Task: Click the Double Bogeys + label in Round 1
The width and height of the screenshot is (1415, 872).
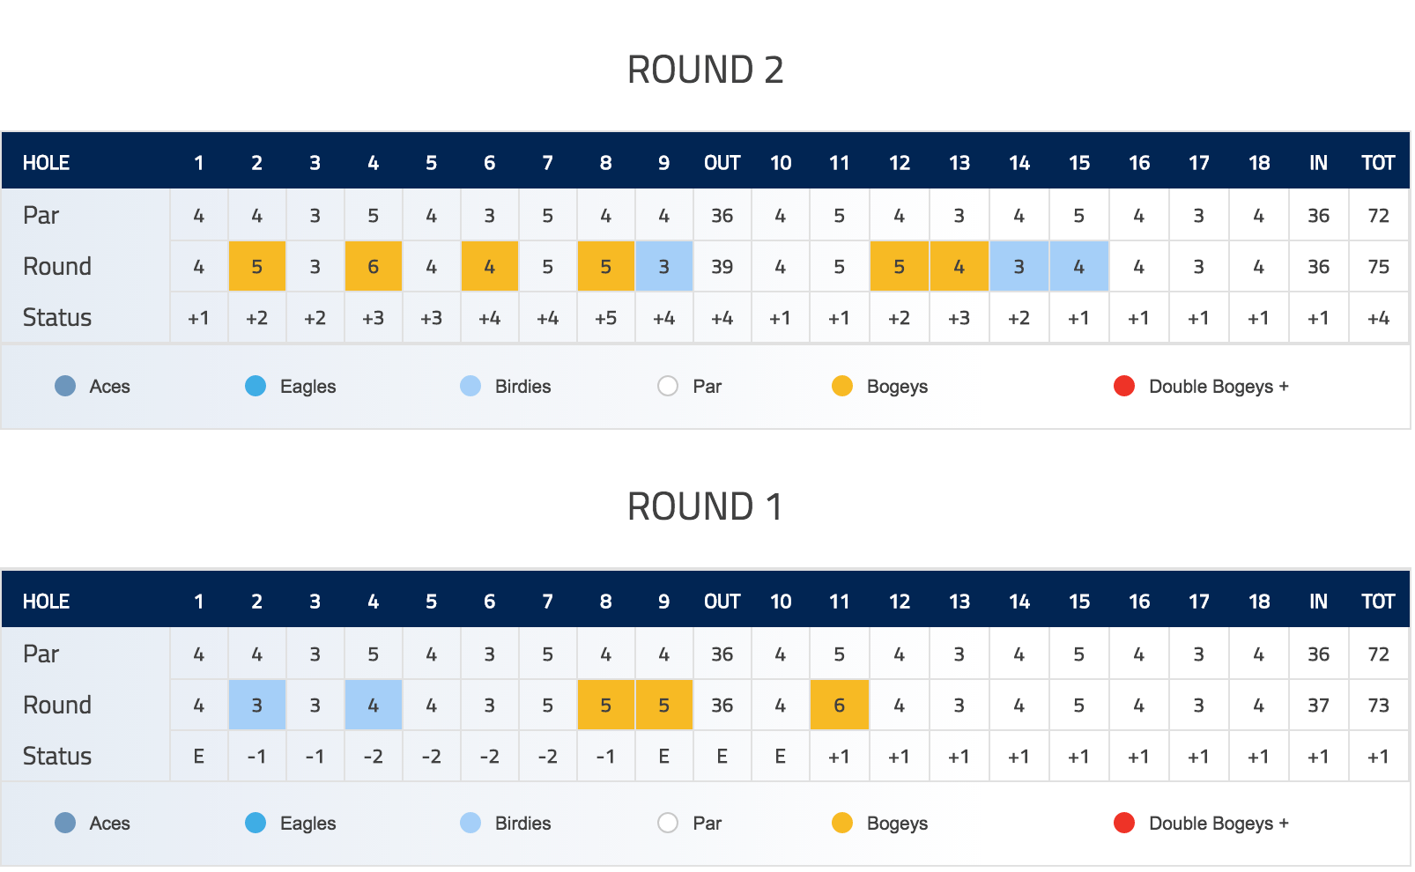Action: coord(1219,823)
